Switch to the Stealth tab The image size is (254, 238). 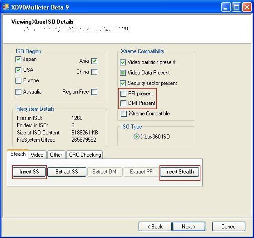tap(18, 154)
